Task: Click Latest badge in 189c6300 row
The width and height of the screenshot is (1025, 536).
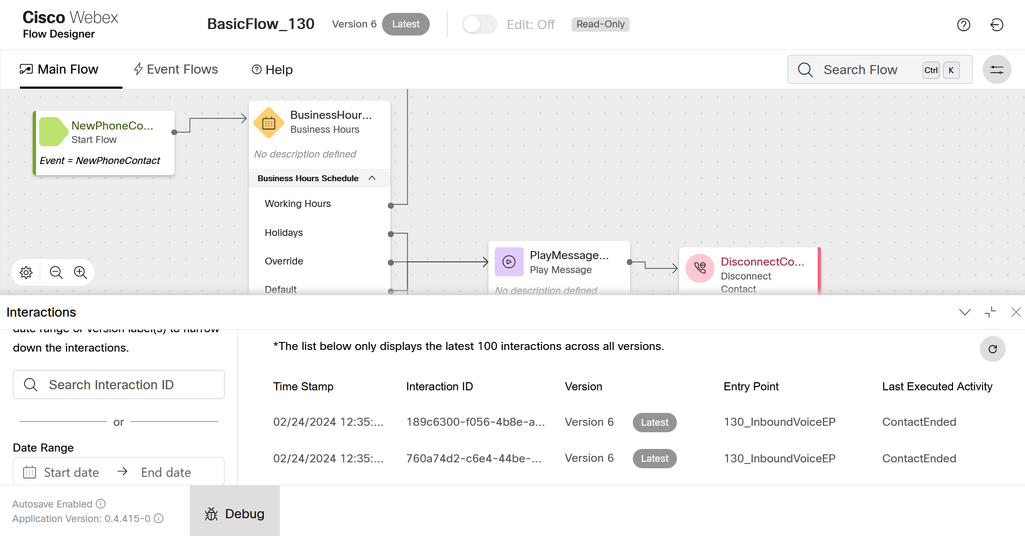Action: (x=654, y=423)
